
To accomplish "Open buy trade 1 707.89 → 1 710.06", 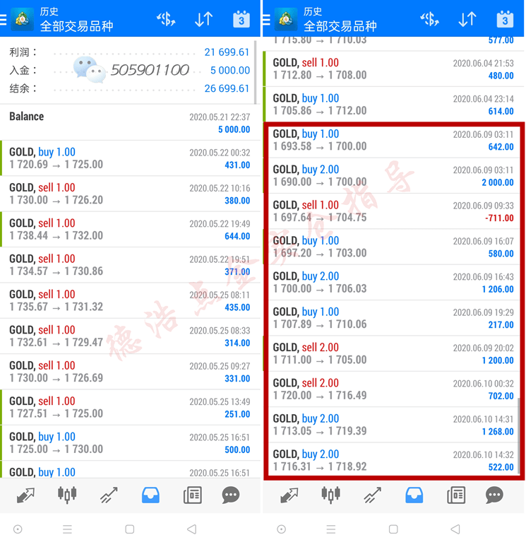I will pos(393,318).
